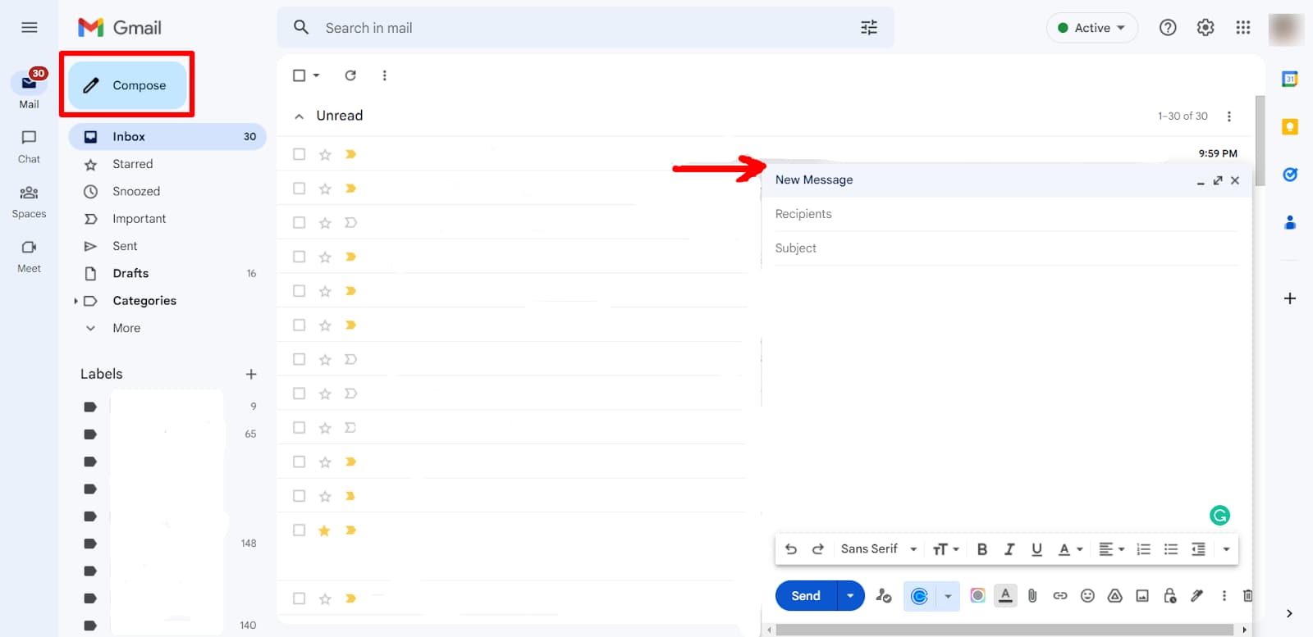Open Google Calendar side panel icon
Screen dimensions: 1313x637
pos(1290,79)
